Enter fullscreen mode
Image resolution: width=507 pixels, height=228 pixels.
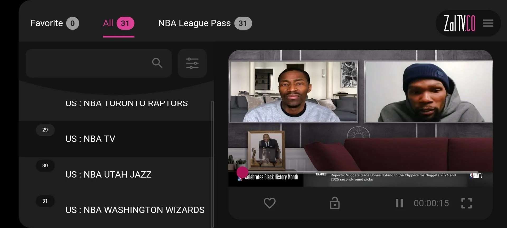tap(467, 203)
